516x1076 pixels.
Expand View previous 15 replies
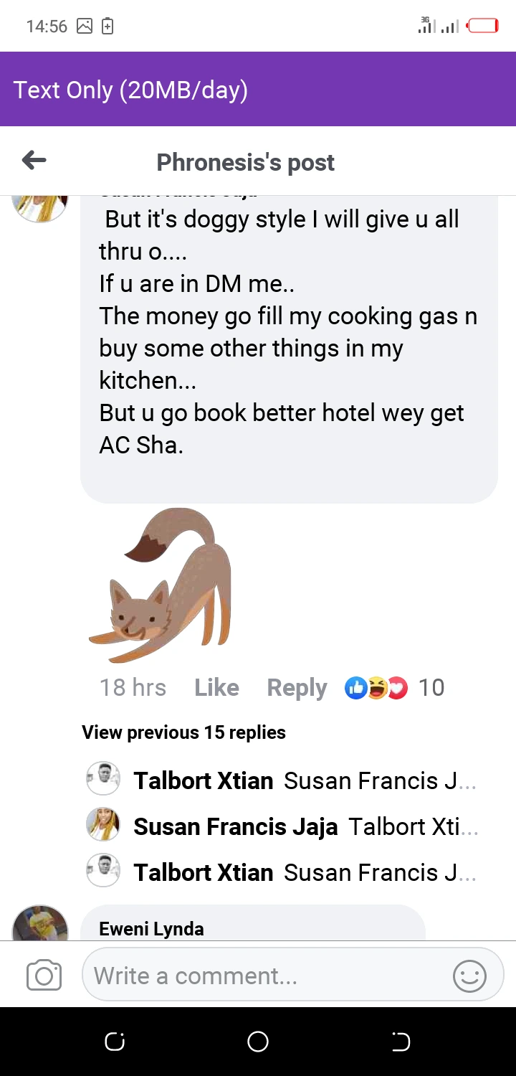pos(183,732)
